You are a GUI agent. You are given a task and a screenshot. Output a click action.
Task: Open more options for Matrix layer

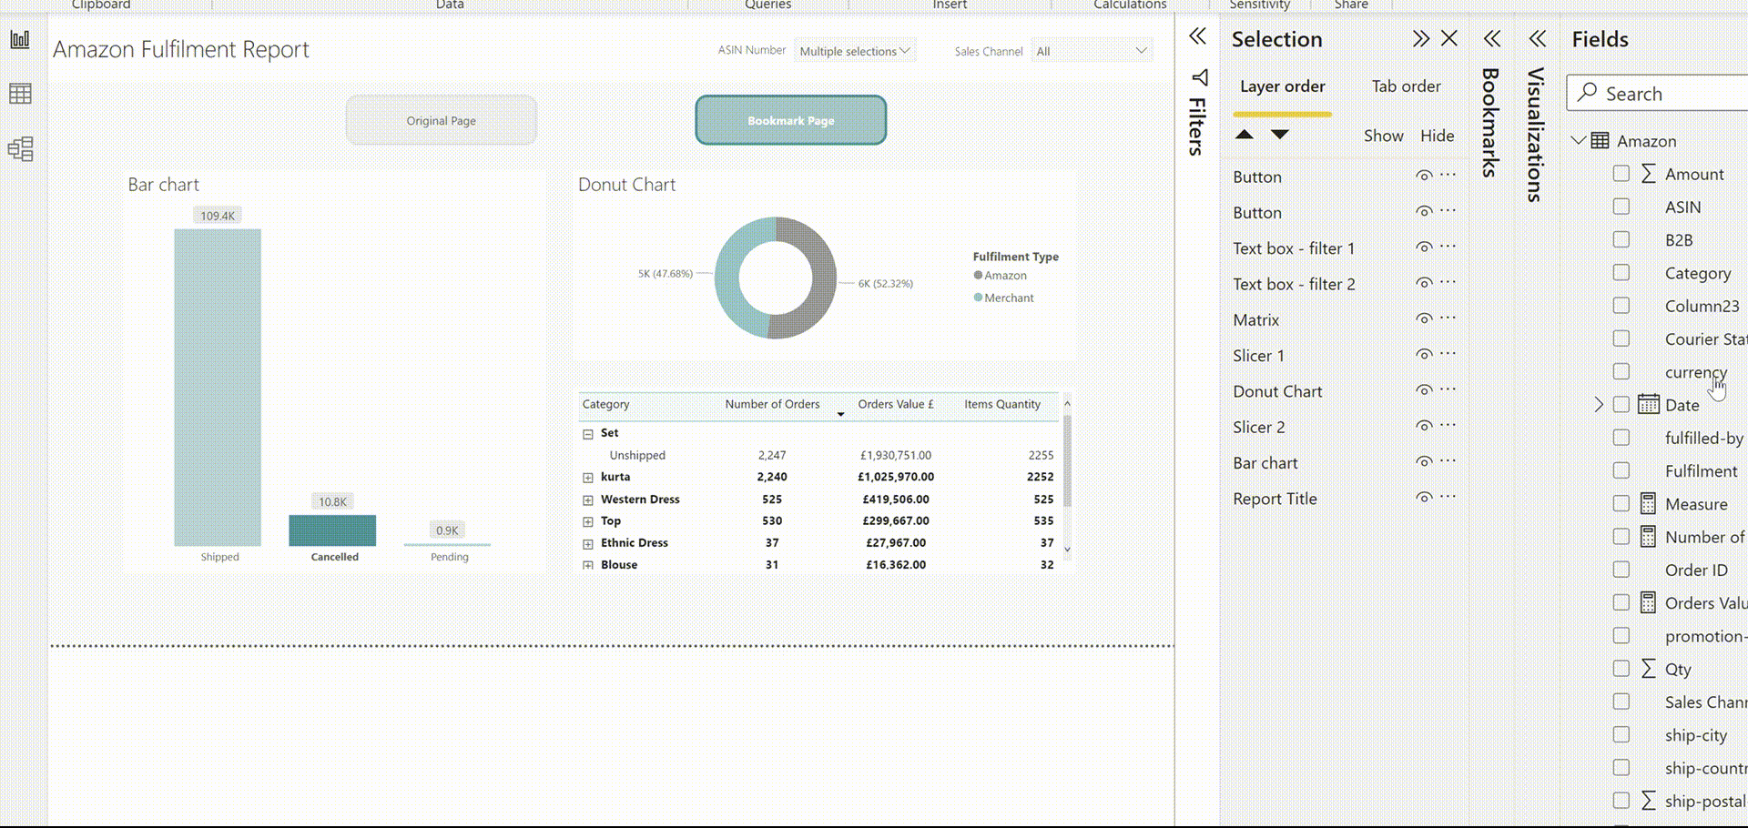1448,318
